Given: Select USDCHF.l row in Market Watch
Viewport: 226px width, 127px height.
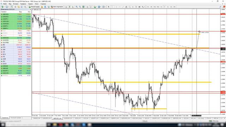Looking at the screenshot, I should (x=16, y=73).
